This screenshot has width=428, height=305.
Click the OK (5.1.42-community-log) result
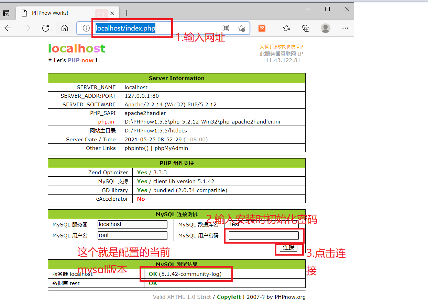click(185, 274)
